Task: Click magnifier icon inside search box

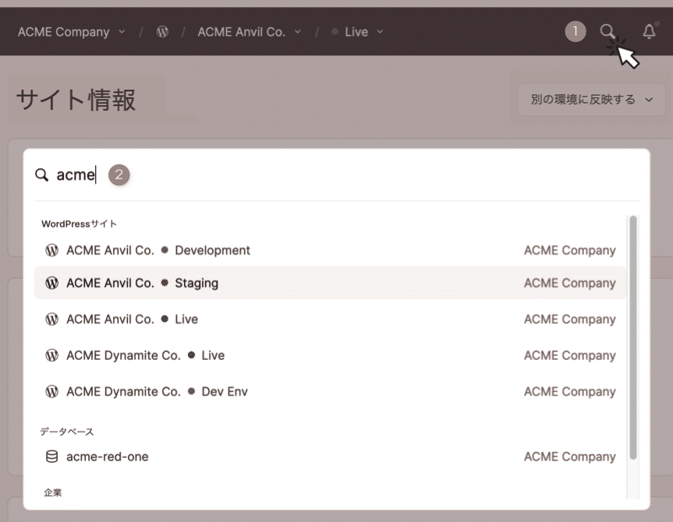Action: click(42, 175)
